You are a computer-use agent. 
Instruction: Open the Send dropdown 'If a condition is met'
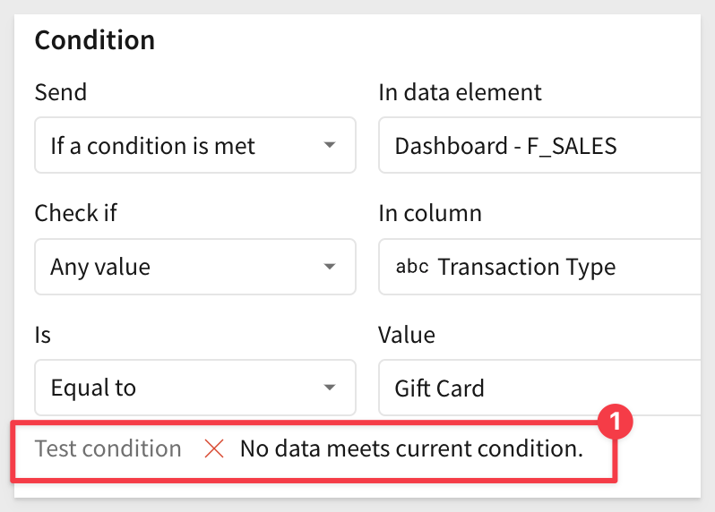(195, 145)
